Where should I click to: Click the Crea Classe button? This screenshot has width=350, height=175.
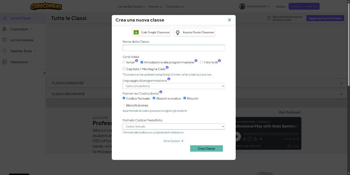tap(206, 149)
